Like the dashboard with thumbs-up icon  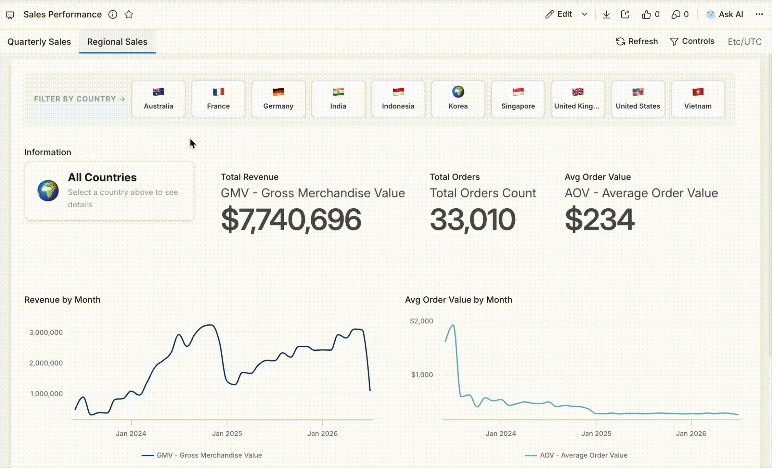coord(646,14)
